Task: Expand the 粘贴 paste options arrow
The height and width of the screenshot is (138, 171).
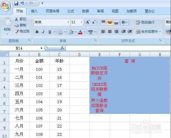Action: [x=7, y=34]
